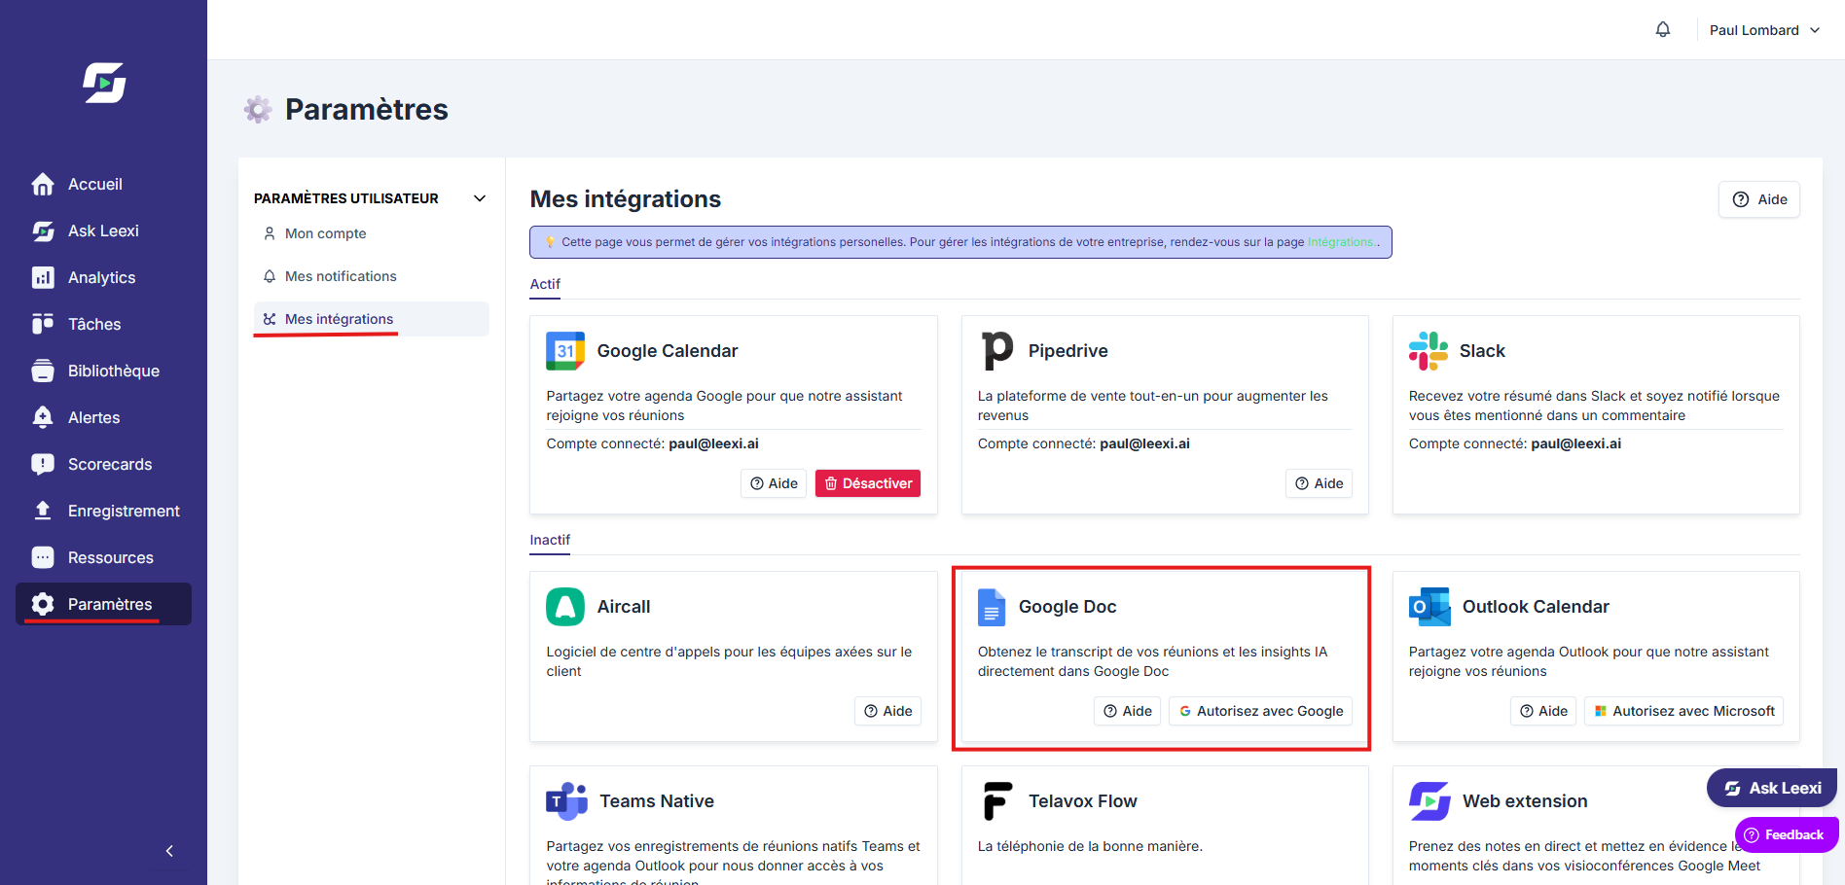Click Autorisez avec Google button
Image resolution: width=1845 pixels, height=885 pixels.
point(1260,711)
